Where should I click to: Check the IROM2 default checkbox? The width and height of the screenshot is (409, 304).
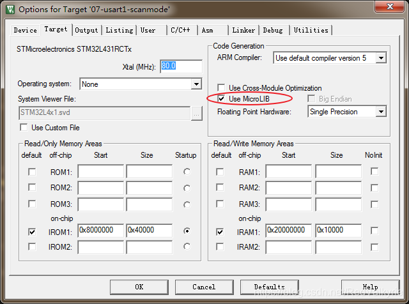click(32, 247)
